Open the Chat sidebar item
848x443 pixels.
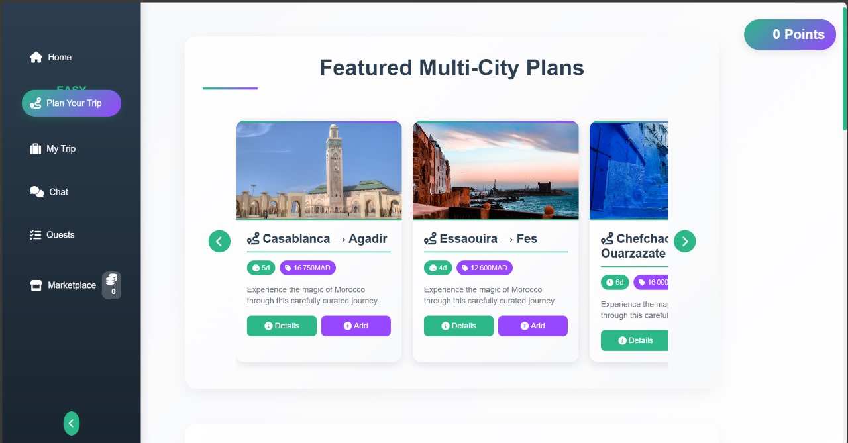[x=49, y=192]
